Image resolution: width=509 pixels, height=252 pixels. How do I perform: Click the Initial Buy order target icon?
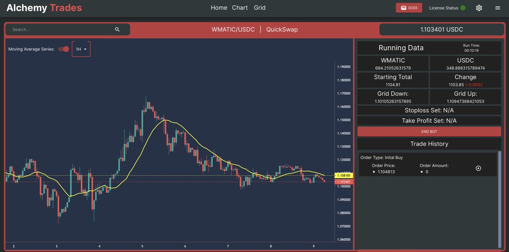coord(478,168)
